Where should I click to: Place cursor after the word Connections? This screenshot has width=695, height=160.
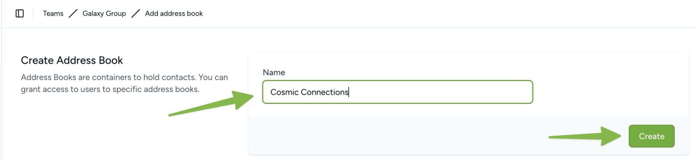[349, 92]
